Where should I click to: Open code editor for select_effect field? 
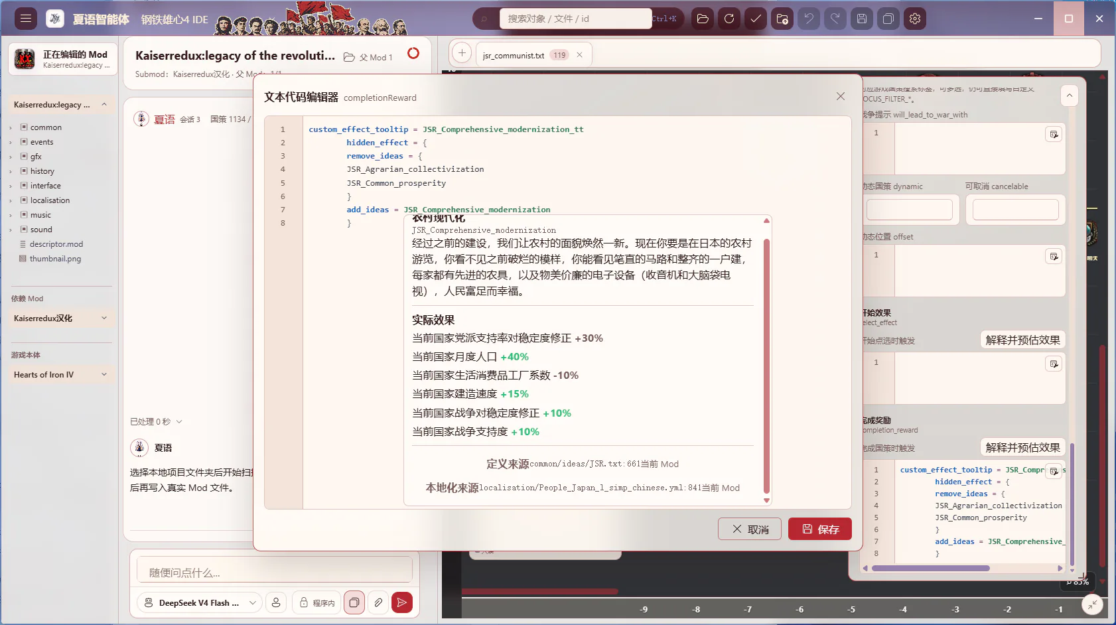1054,364
